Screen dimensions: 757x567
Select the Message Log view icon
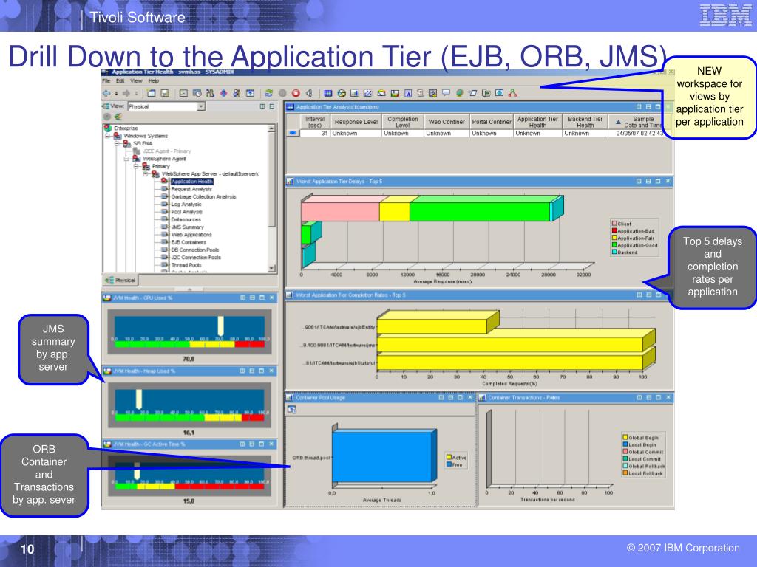click(x=421, y=93)
